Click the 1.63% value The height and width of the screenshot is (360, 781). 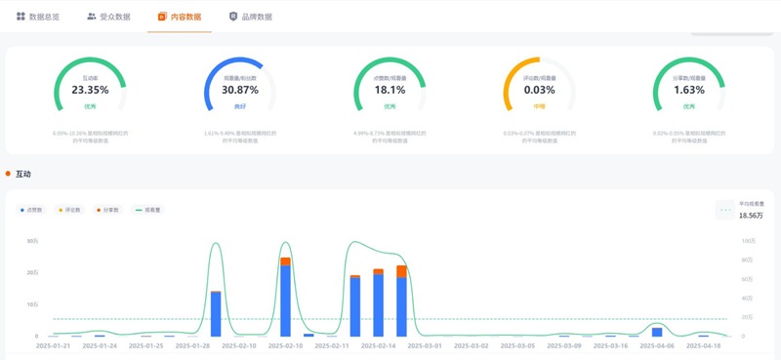click(x=689, y=90)
